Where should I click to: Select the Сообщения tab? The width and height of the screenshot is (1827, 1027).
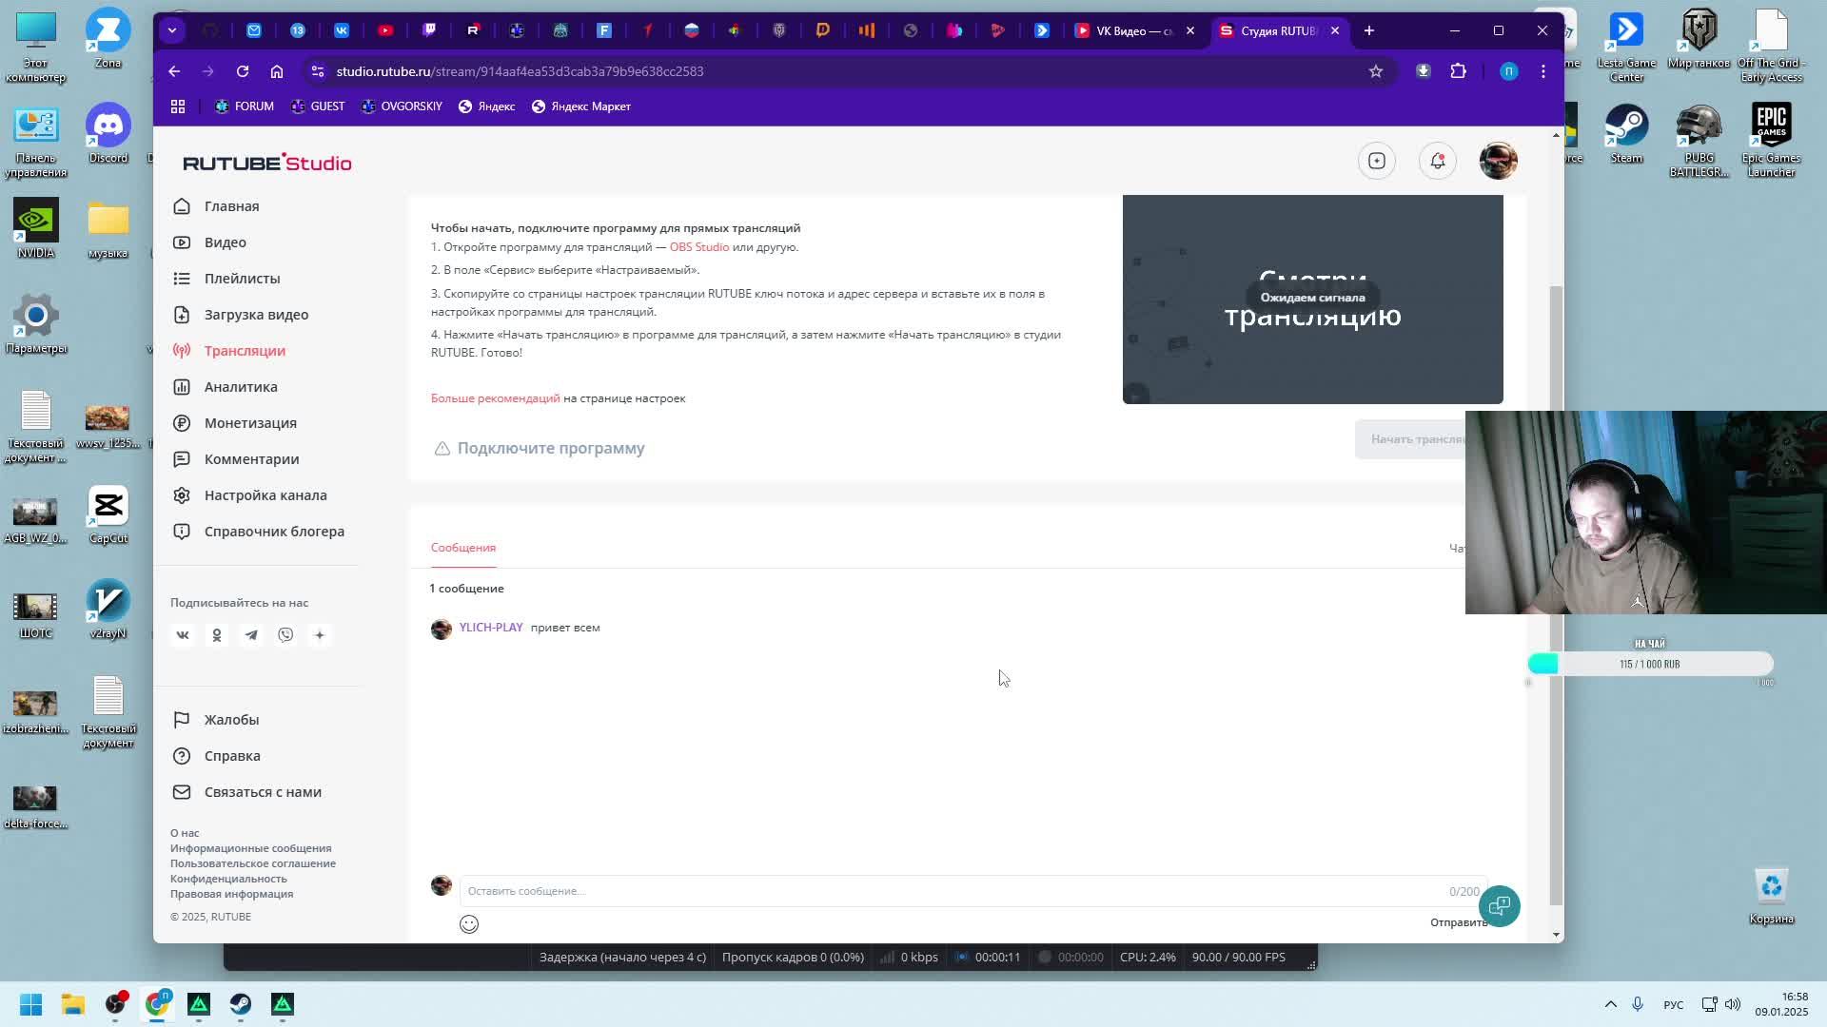click(463, 548)
